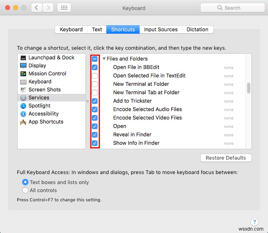Open the show-all grid icon
This screenshot has width=268, height=233.
(x=64, y=8)
